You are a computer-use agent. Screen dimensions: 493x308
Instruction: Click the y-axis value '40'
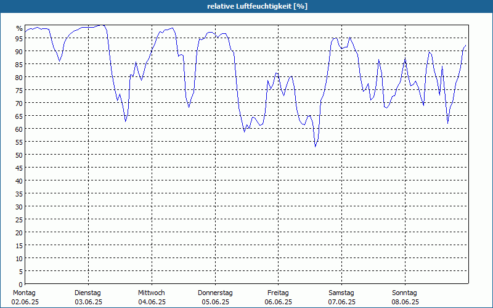tap(19, 181)
